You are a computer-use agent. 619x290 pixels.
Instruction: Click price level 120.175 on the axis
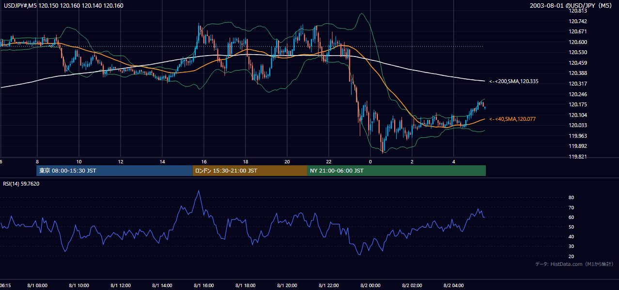(x=578, y=104)
